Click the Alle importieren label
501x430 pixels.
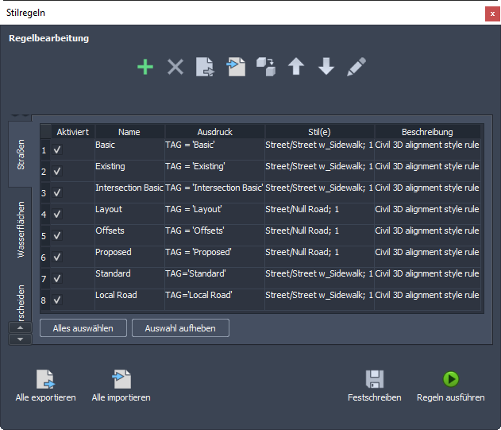[x=121, y=397]
